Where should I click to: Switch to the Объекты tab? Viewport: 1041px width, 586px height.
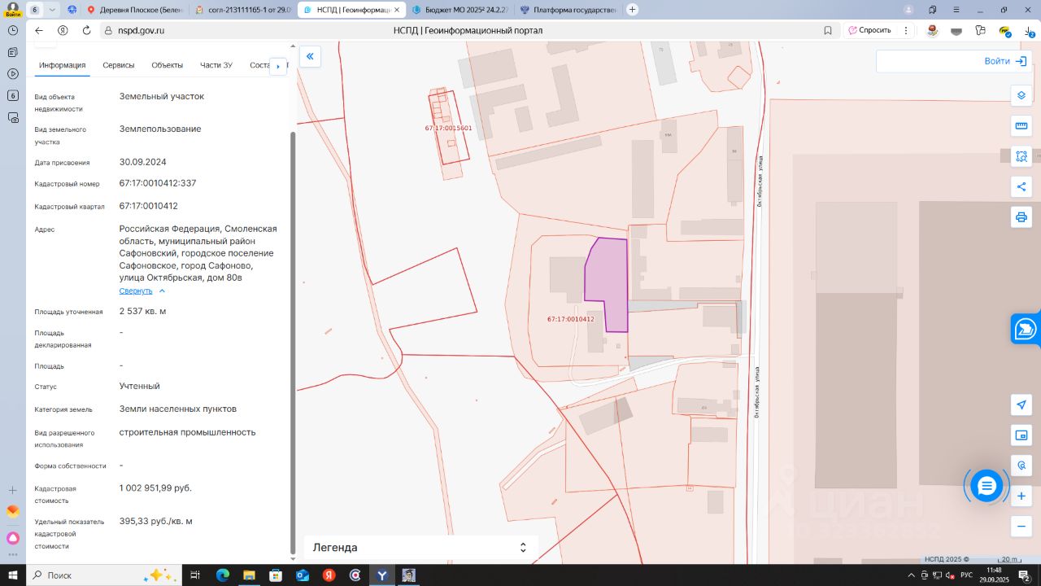[x=167, y=65]
